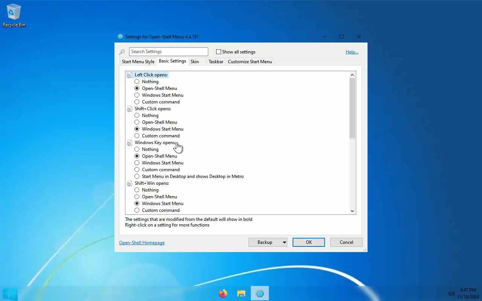482x301 pixels.
Task: Click the Windows Key opens heading
Action: 155,143
